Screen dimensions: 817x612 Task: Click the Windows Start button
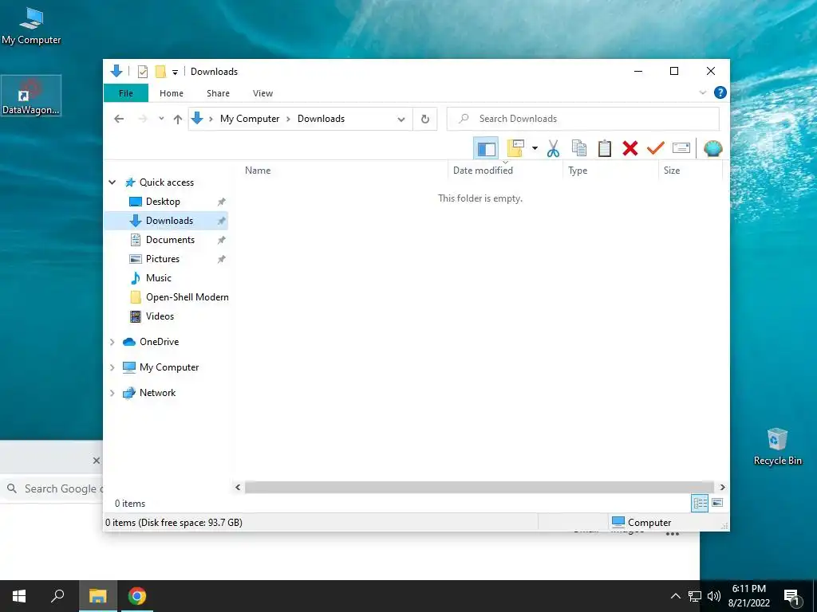[x=19, y=596]
